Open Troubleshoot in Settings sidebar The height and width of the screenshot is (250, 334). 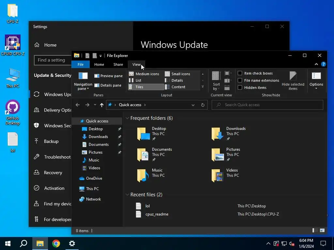[57, 157]
